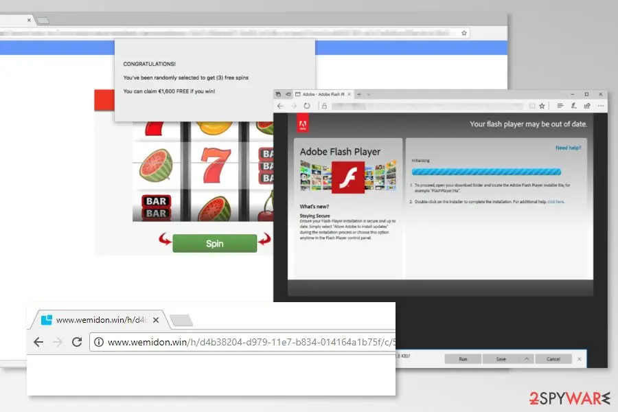
Task: Go back in wemidon Chrome window
Action: pyautogui.click(x=38, y=342)
